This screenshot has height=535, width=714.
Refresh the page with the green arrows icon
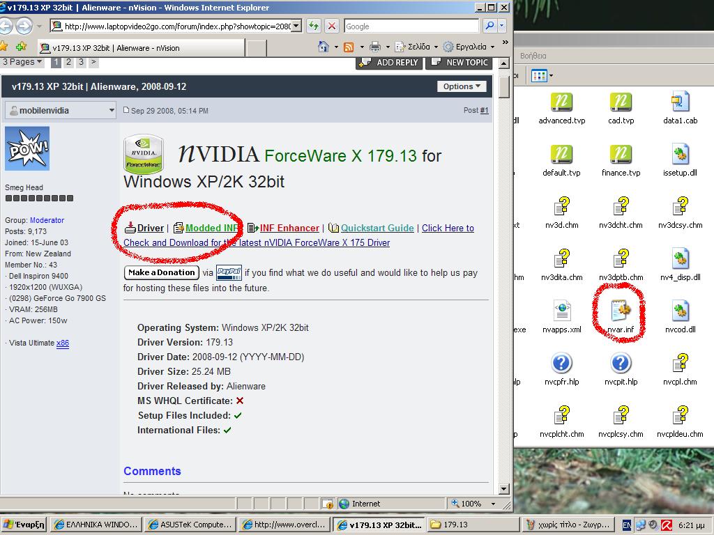click(314, 26)
